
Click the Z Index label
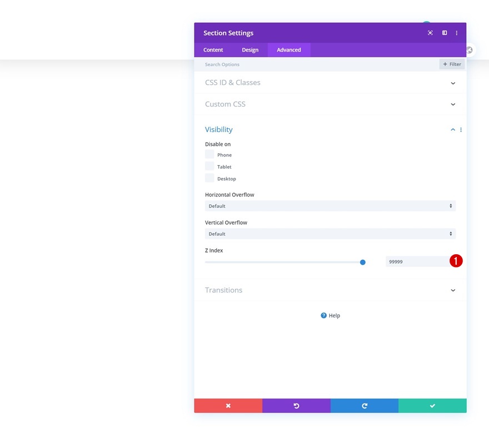pyautogui.click(x=214, y=250)
